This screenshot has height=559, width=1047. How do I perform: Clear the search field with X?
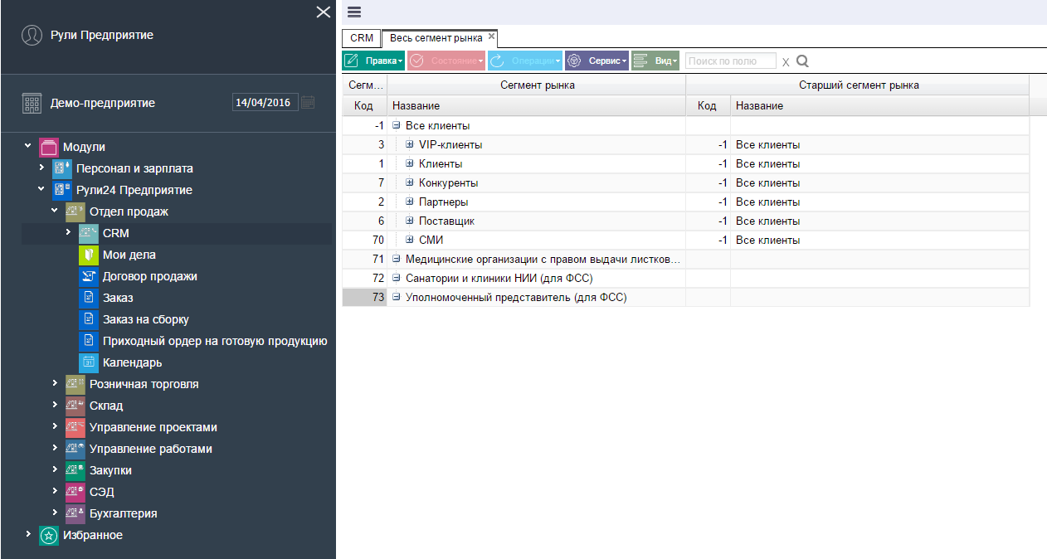pyautogui.click(x=786, y=61)
